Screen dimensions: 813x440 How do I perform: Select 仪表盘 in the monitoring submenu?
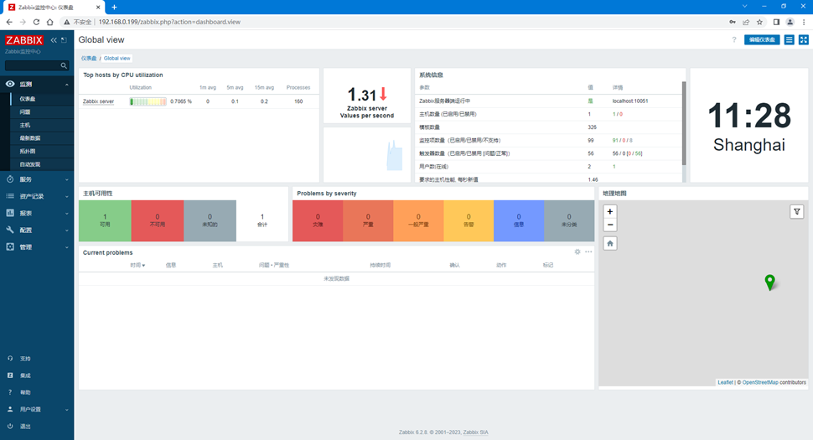click(42, 98)
